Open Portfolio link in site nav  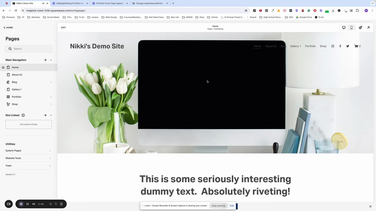coord(310,46)
